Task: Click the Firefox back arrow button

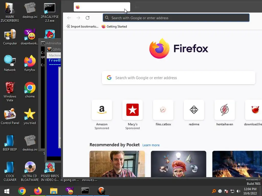Action: (x=69, y=18)
